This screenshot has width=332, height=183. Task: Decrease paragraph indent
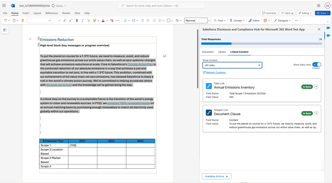148,21
